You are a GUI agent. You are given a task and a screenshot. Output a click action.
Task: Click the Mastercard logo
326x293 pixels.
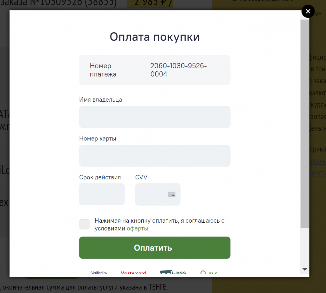coord(133,273)
